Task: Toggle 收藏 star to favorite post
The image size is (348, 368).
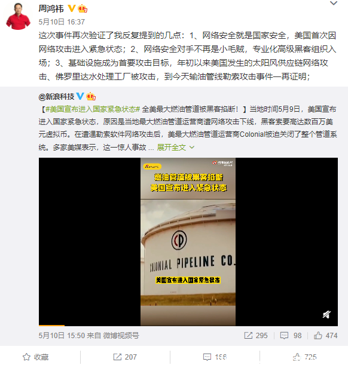Action: click(36, 357)
